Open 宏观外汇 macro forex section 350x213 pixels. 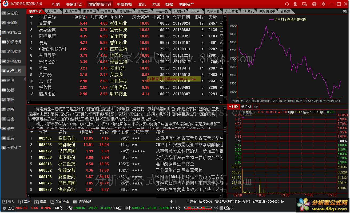pyautogui.click(x=13, y=148)
